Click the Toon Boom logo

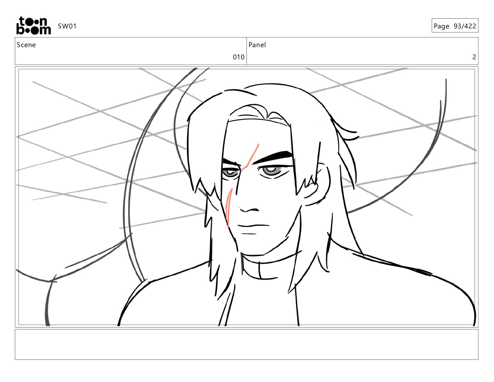pos(33,26)
